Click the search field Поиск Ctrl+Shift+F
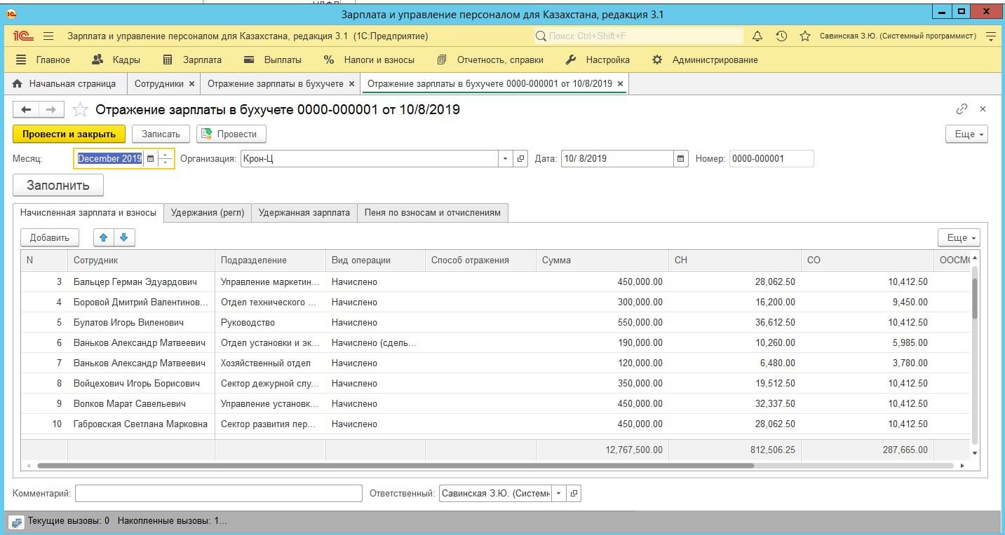The image size is (1005, 535). click(638, 36)
